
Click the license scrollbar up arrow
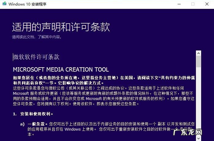coord(198,53)
